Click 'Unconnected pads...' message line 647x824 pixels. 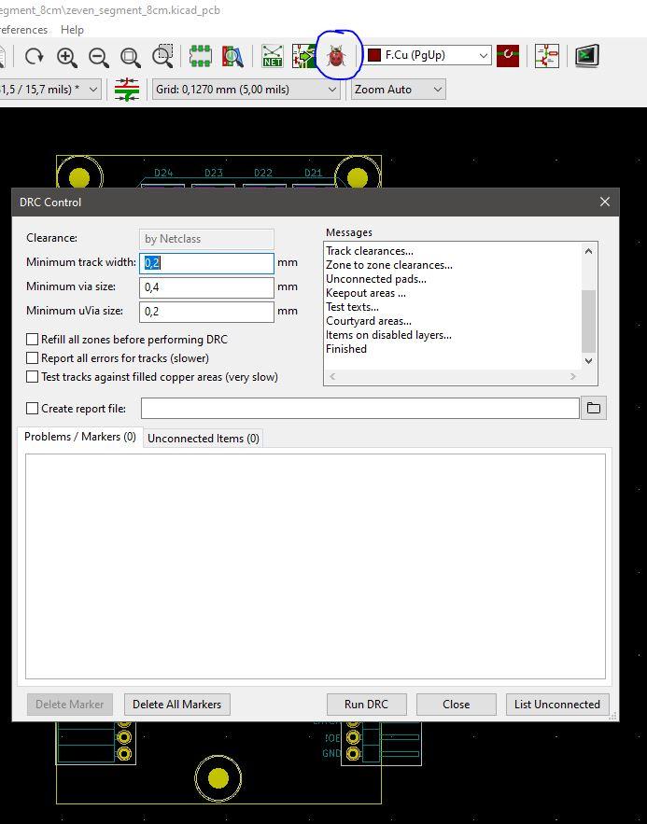click(x=376, y=279)
